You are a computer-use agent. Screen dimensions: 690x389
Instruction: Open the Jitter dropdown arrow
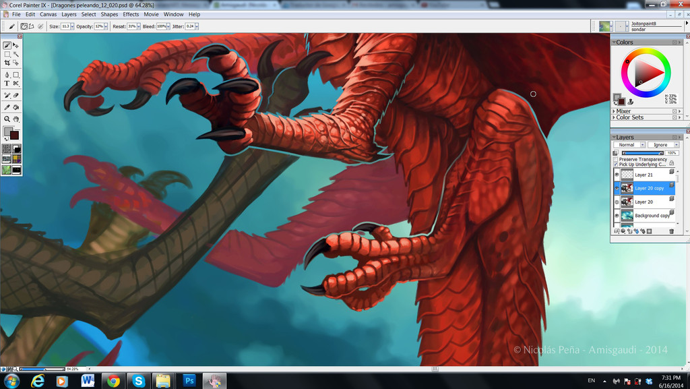(x=197, y=26)
